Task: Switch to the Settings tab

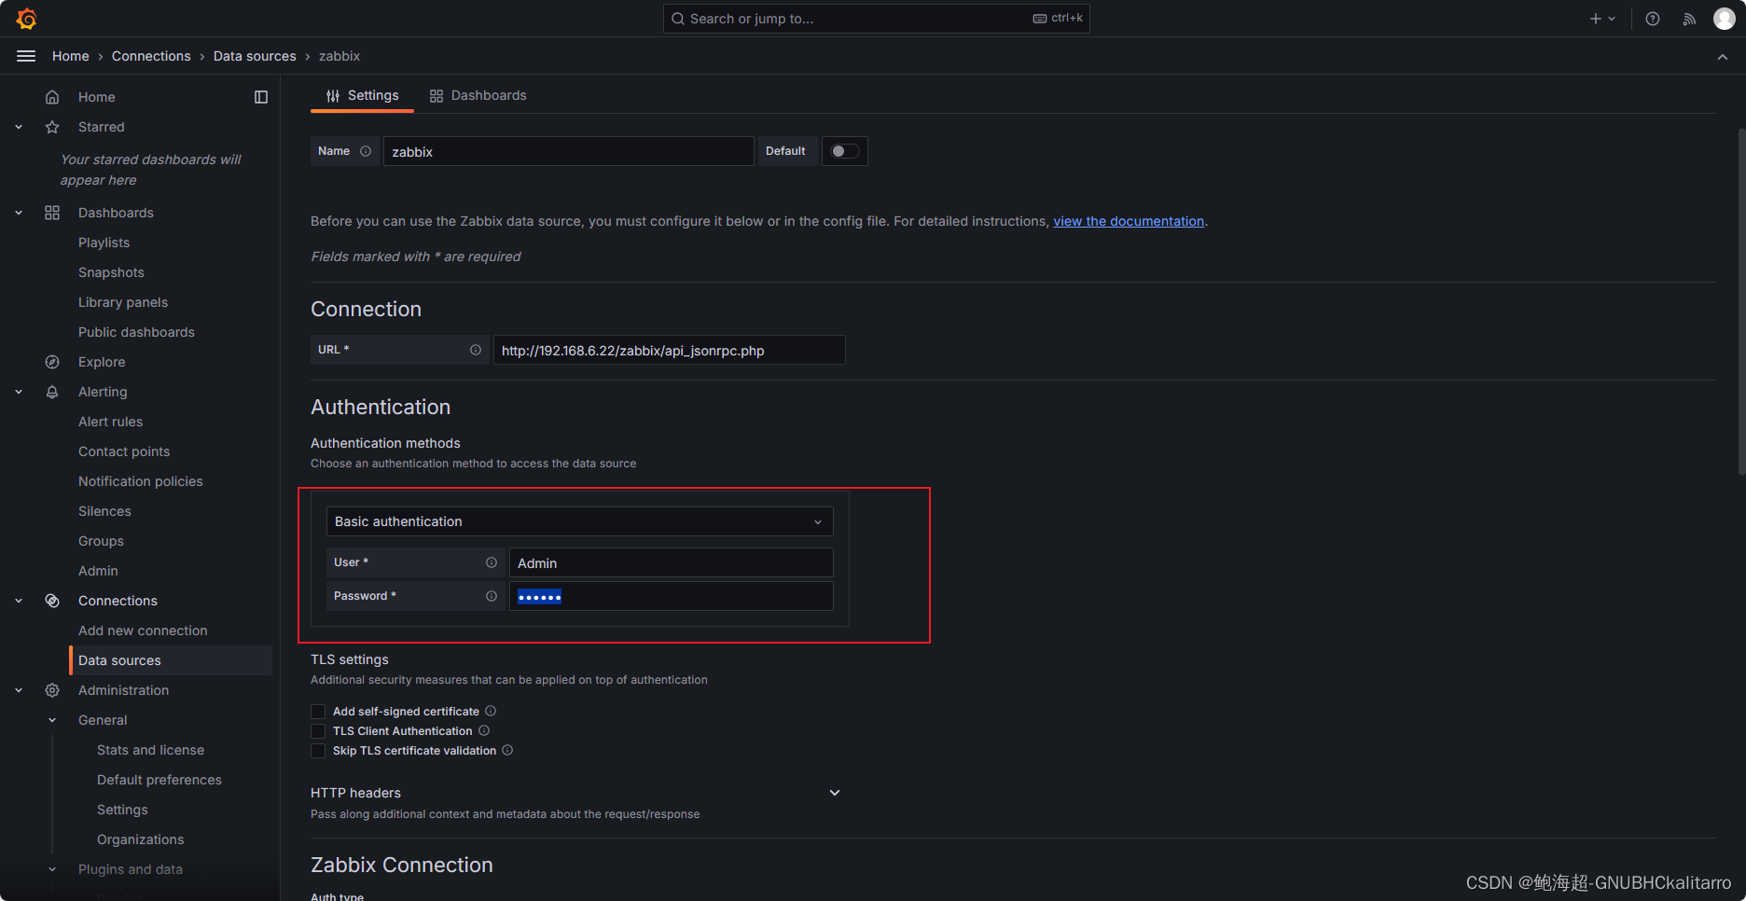Action: (x=362, y=95)
